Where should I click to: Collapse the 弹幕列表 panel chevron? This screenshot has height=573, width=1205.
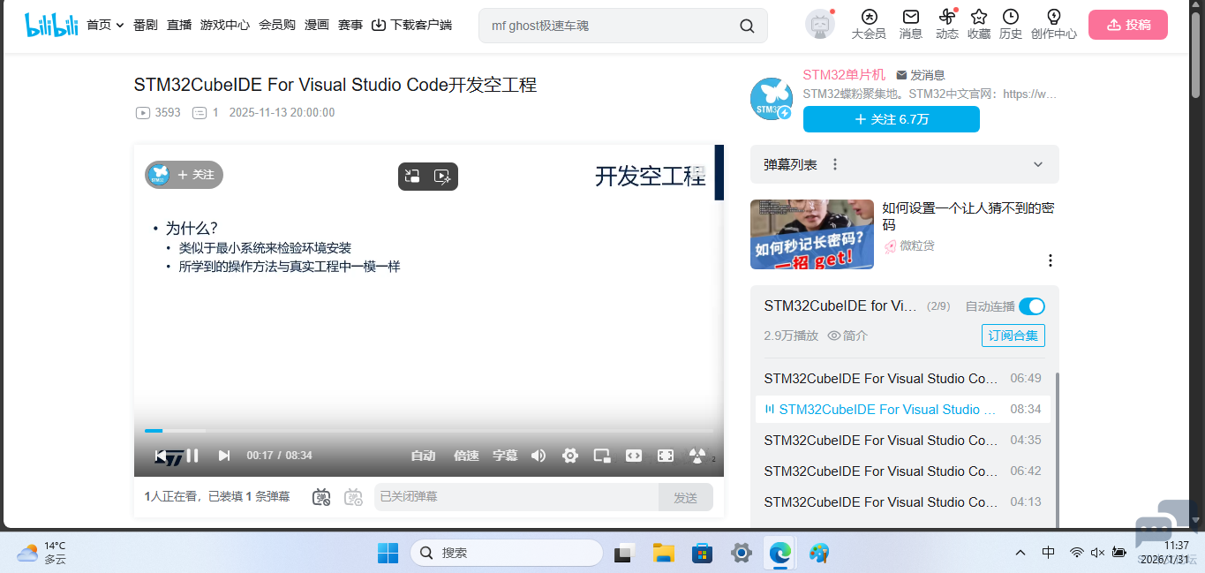pos(1037,164)
